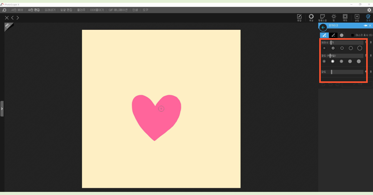Choose the third brush size preset

(342, 48)
